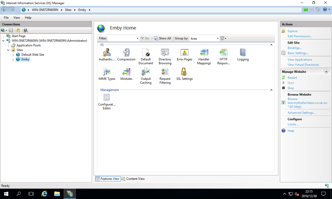Expand the Emby site tree node
This screenshot has width=332, height=199.
pyautogui.click(x=13, y=59)
